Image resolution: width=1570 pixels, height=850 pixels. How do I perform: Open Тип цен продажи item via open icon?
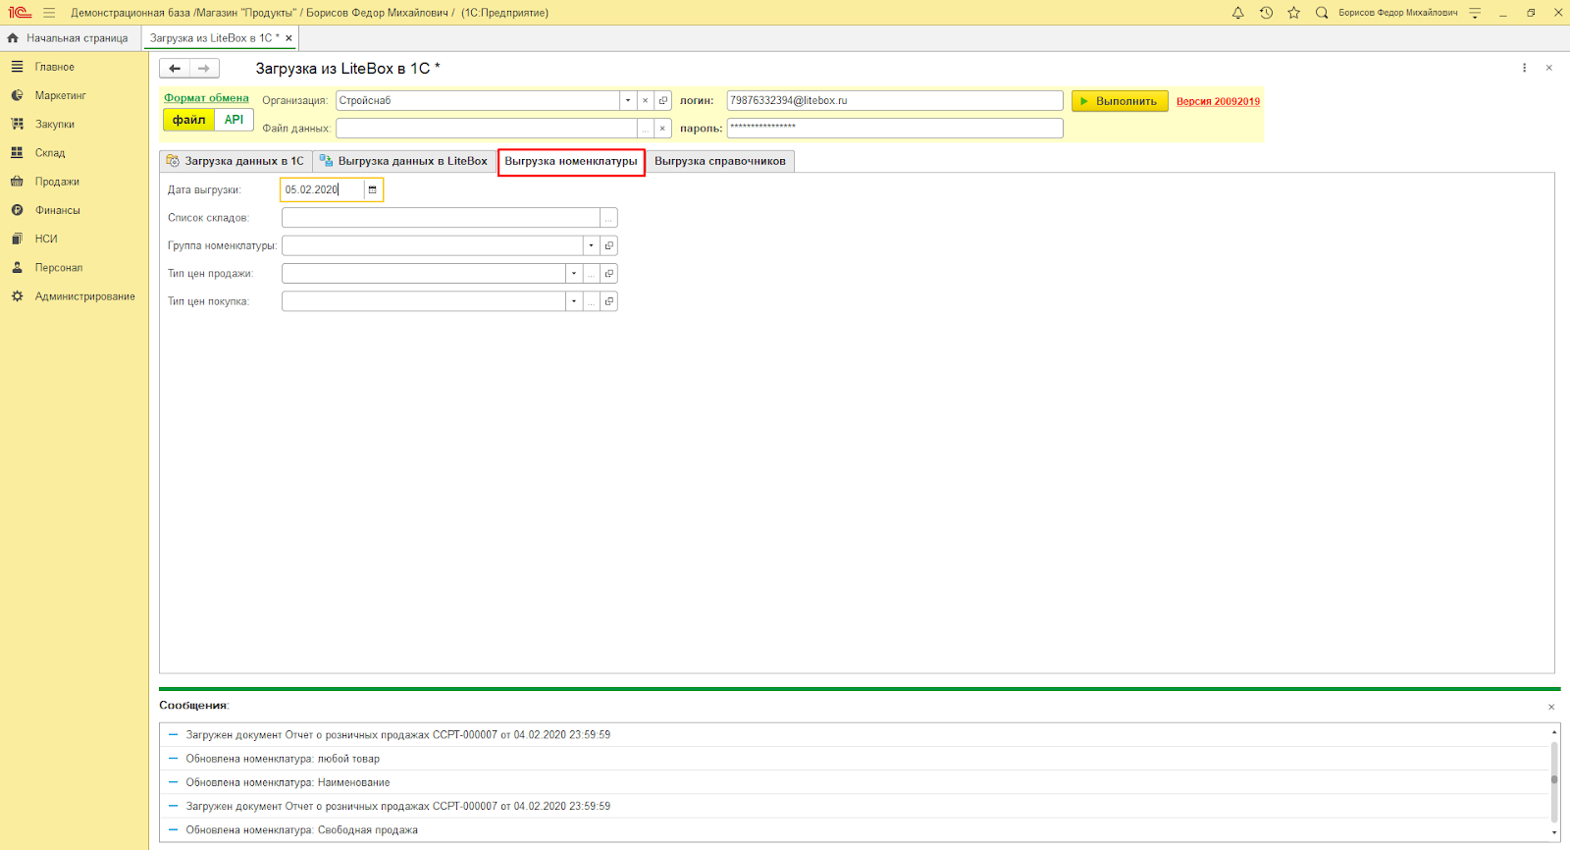[x=609, y=274]
